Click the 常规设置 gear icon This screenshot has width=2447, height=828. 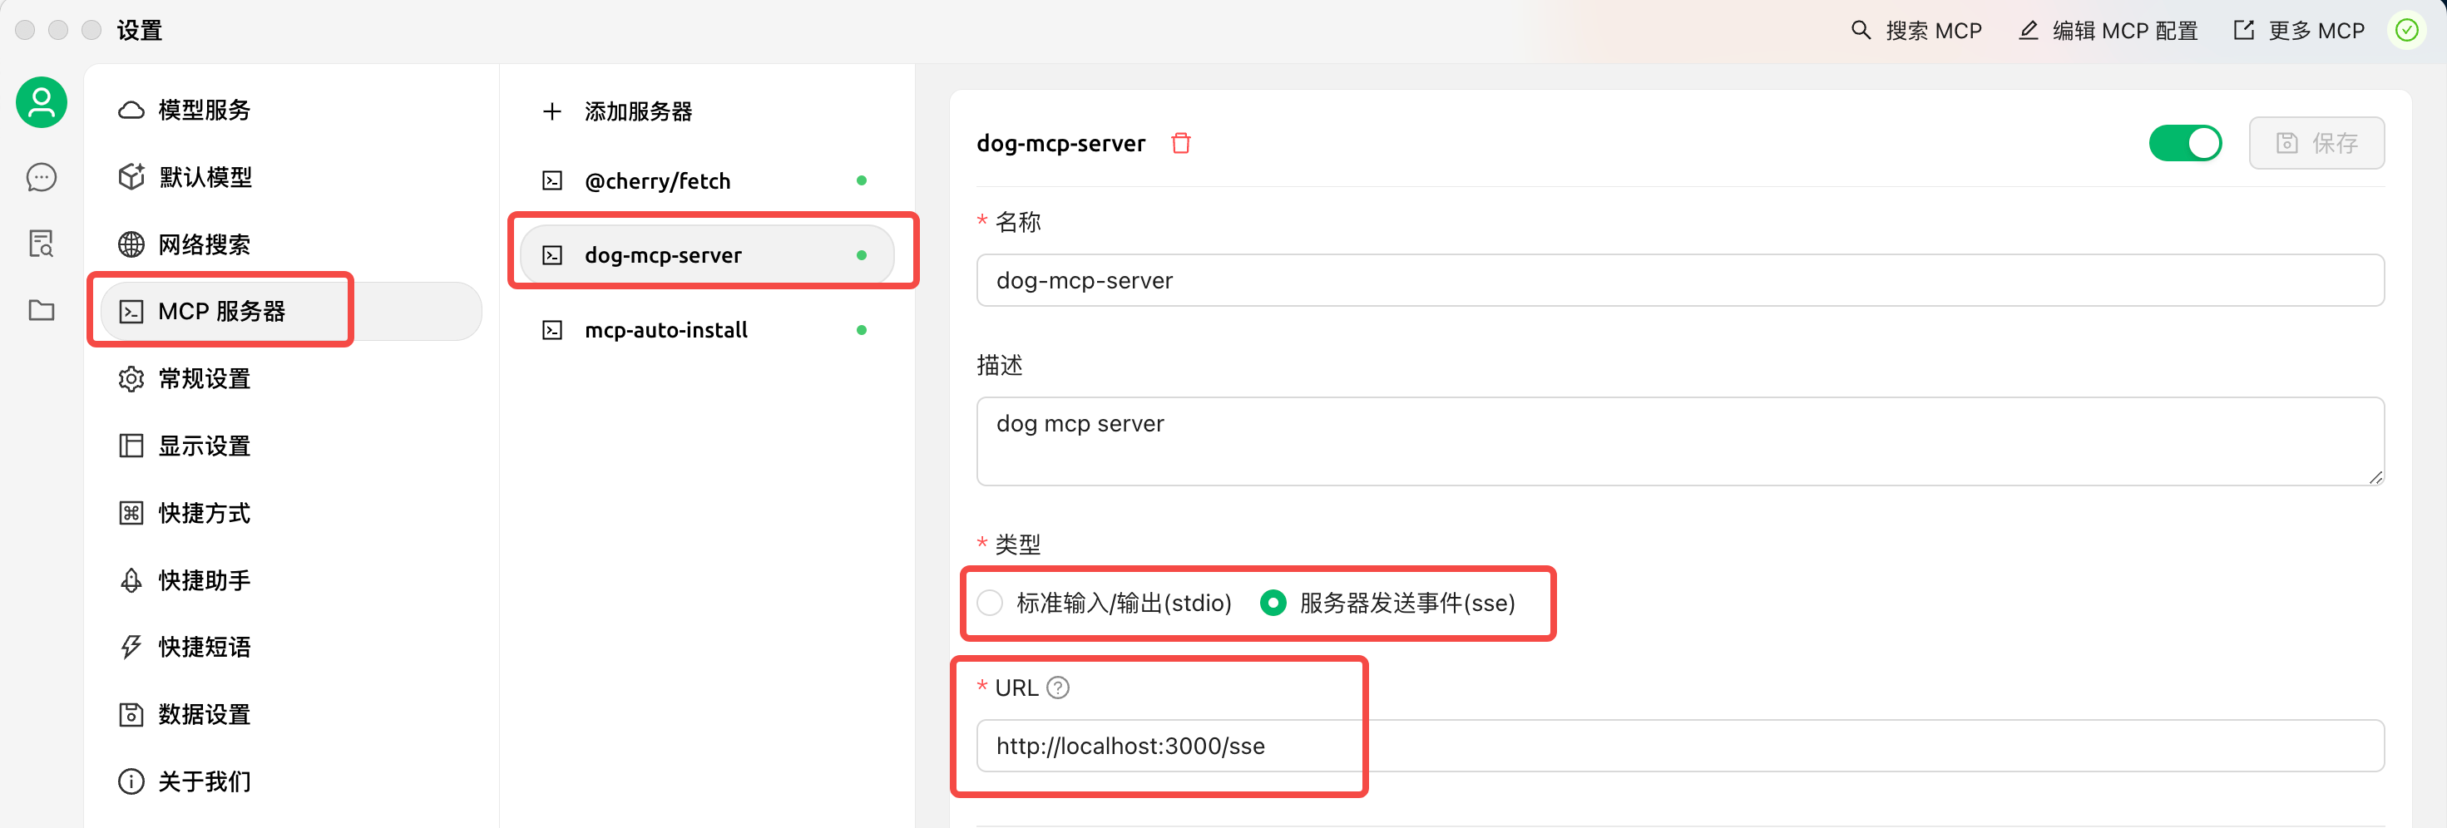coord(131,379)
